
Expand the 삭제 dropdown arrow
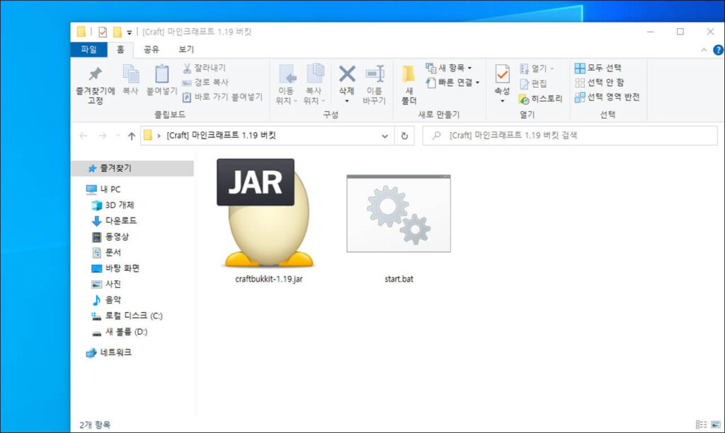347,100
